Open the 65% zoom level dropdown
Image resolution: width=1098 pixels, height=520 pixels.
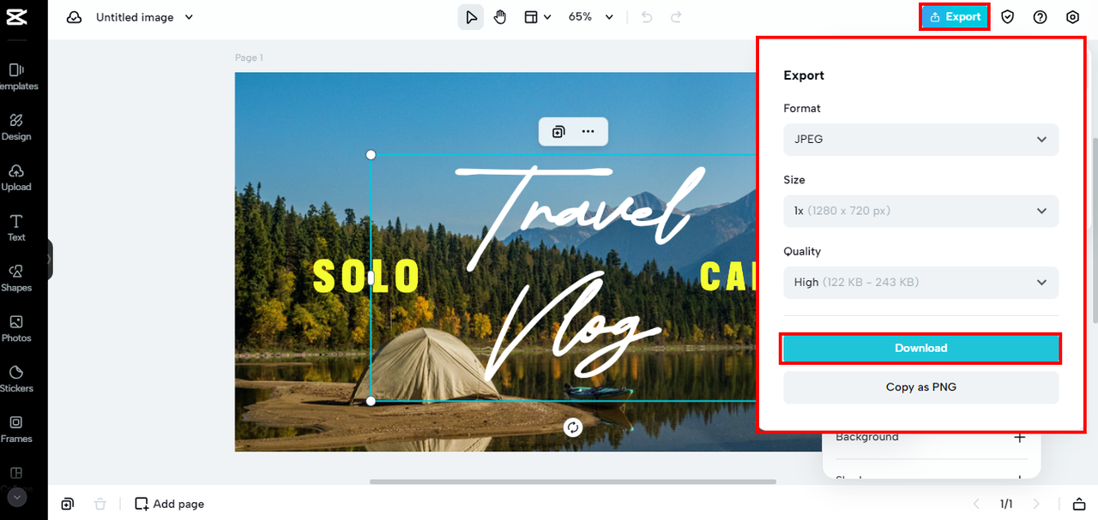pos(592,17)
